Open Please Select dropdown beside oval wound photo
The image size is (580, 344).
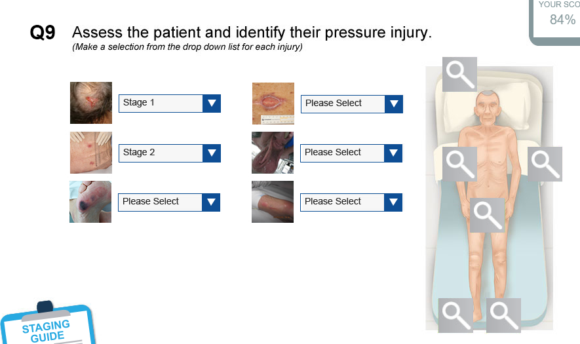[352, 104]
